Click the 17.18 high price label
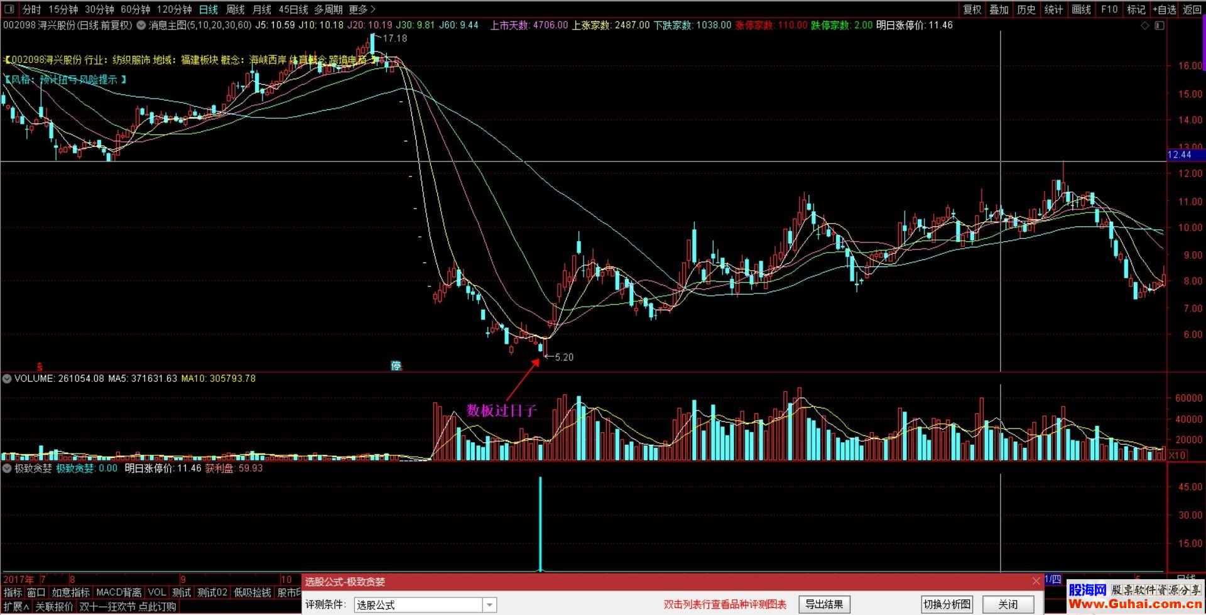The height and width of the screenshot is (615, 1206). click(395, 38)
